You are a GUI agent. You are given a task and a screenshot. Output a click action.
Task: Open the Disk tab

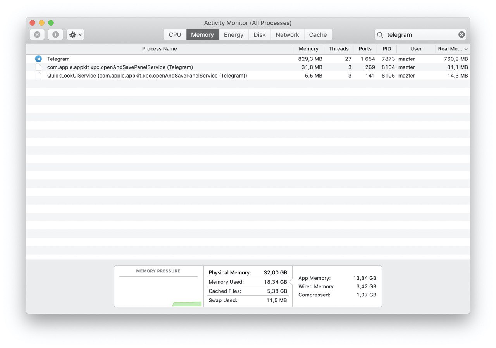pyautogui.click(x=260, y=34)
